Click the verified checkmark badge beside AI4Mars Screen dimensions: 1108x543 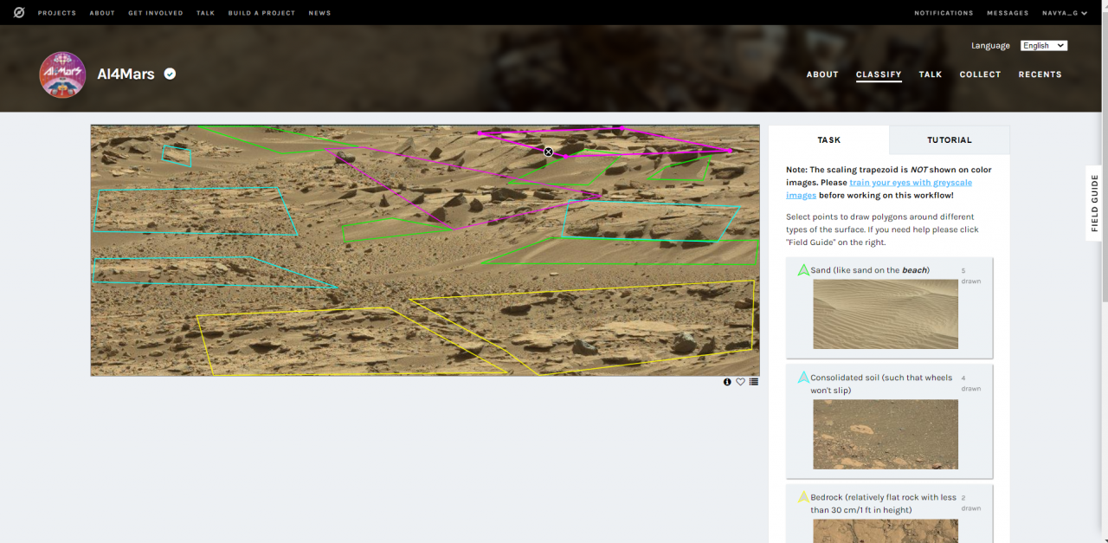point(171,74)
